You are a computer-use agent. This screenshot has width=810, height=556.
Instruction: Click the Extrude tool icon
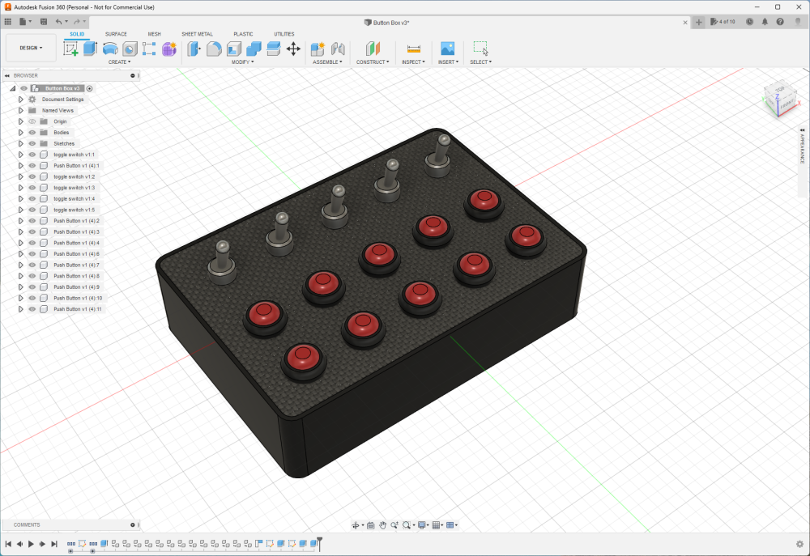tap(90, 49)
